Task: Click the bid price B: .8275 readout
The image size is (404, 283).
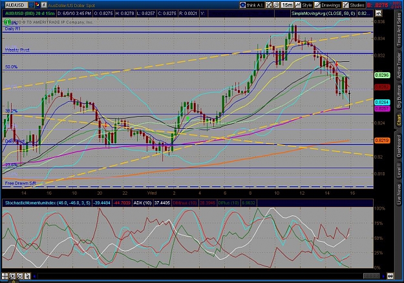Action: 377,5
